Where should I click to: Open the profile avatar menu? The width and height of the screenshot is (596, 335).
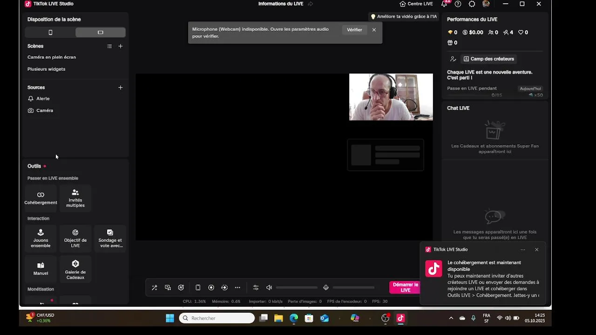point(486,4)
